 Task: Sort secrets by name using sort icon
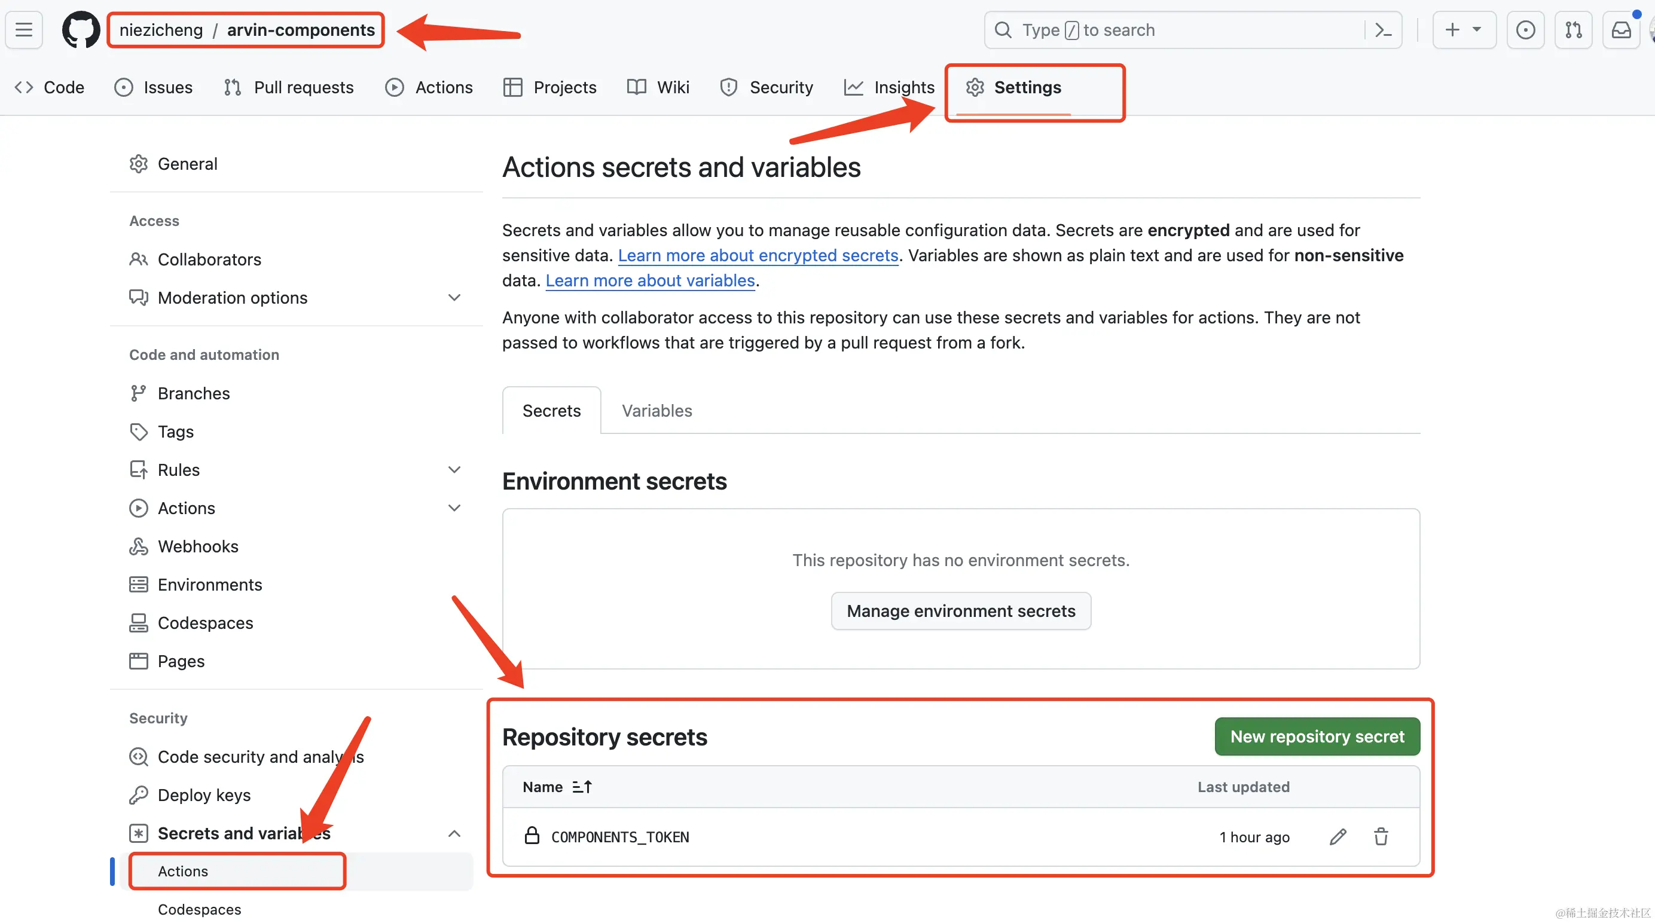coord(582,786)
